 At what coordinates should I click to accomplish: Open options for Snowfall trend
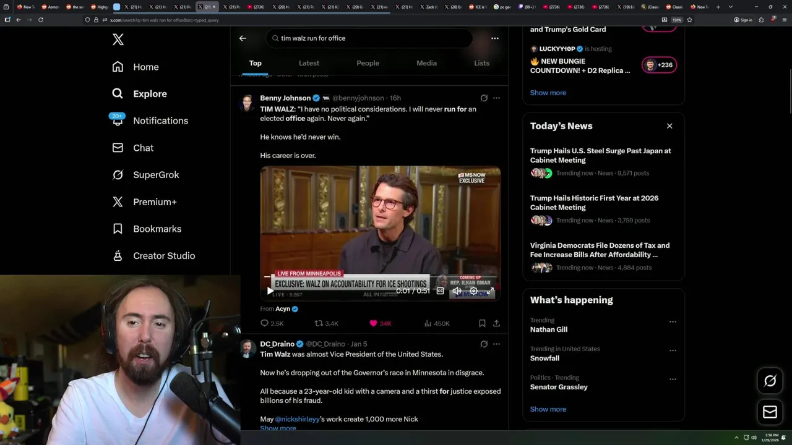(673, 350)
